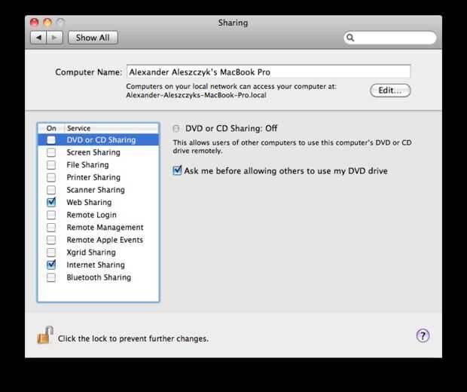Enable the Remote Apple Events checkbox

pos(51,240)
